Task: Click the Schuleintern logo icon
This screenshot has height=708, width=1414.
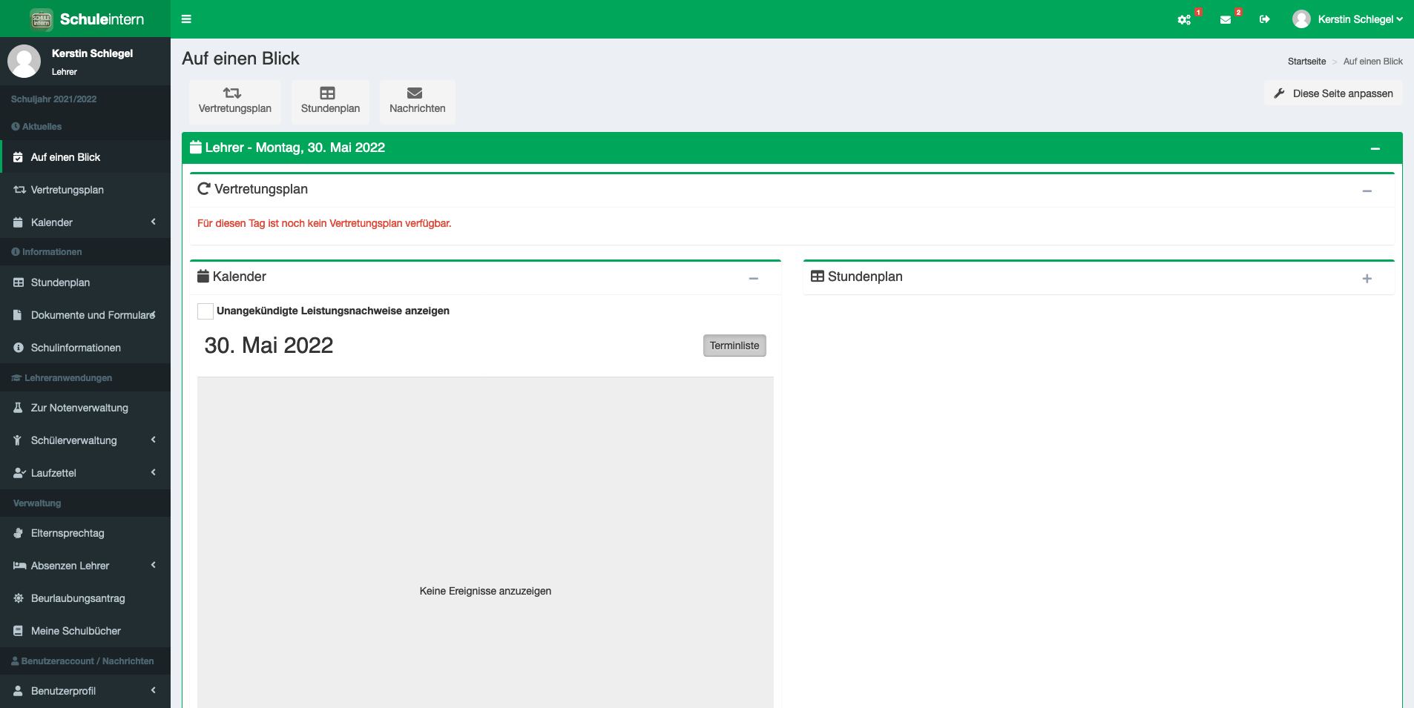Action: [42, 19]
